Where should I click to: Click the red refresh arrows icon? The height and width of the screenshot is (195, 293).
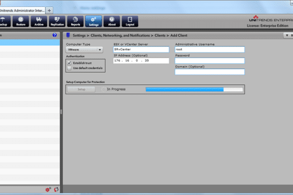pyautogui.click(x=56, y=189)
